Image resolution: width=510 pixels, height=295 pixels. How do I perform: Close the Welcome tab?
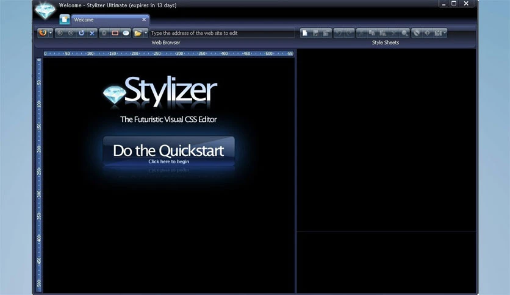144,20
